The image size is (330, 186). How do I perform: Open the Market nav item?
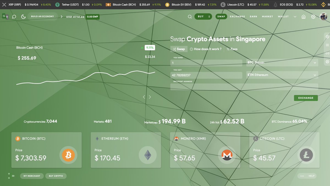(268, 16)
